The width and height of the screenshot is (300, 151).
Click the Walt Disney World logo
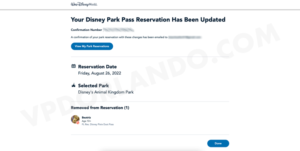(x=84, y=4)
